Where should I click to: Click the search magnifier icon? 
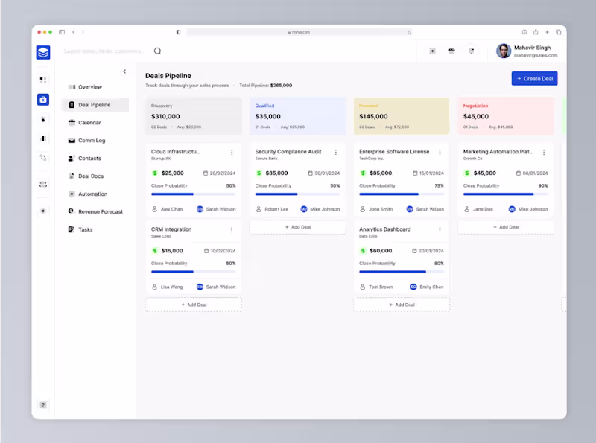(x=157, y=51)
